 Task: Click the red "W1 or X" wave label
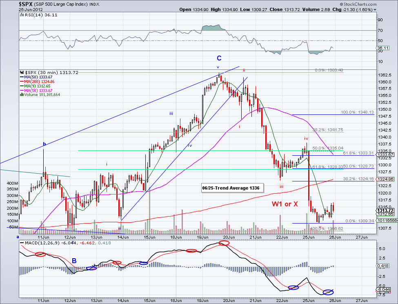point(285,204)
